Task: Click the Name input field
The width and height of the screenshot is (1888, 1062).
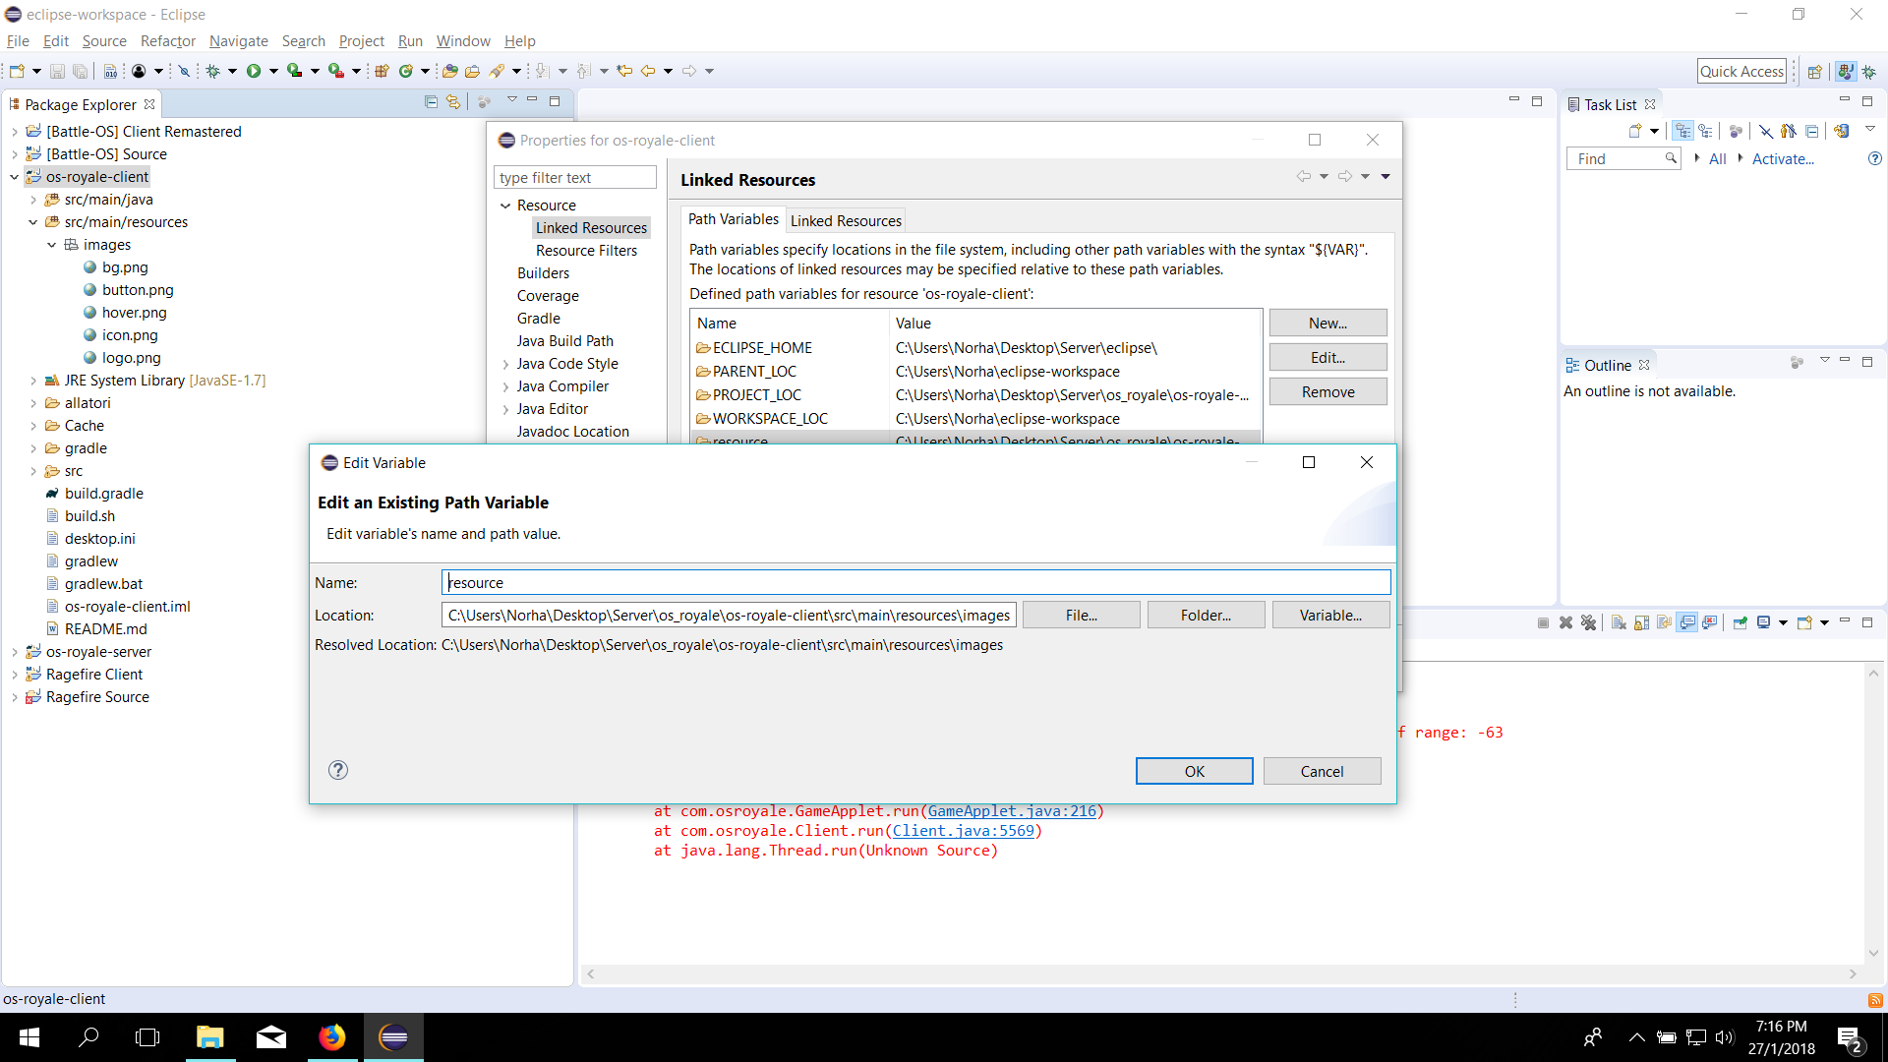Action: tap(915, 582)
